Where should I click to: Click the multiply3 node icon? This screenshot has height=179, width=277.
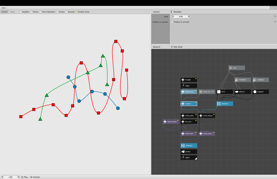(x=237, y=80)
